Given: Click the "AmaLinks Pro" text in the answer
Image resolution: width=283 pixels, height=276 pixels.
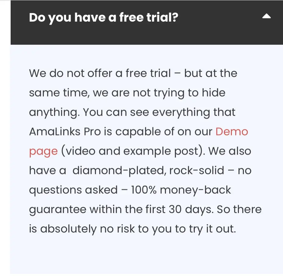Looking at the screenshot, I should coord(65,131).
